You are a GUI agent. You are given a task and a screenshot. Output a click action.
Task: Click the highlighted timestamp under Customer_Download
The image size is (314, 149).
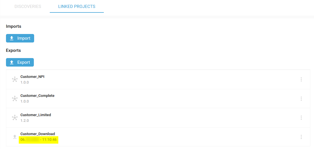[x=38, y=140]
